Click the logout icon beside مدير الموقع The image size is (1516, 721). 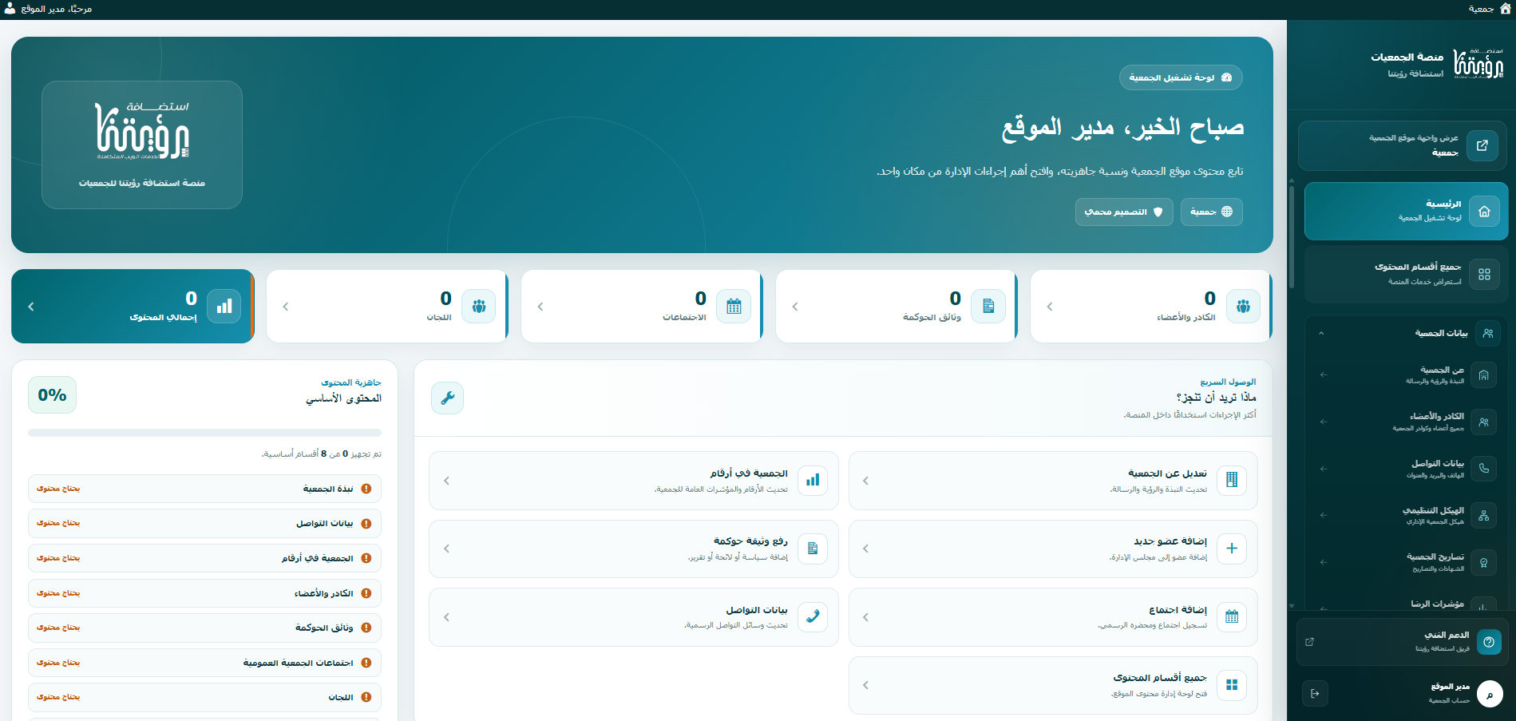(1315, 693)
